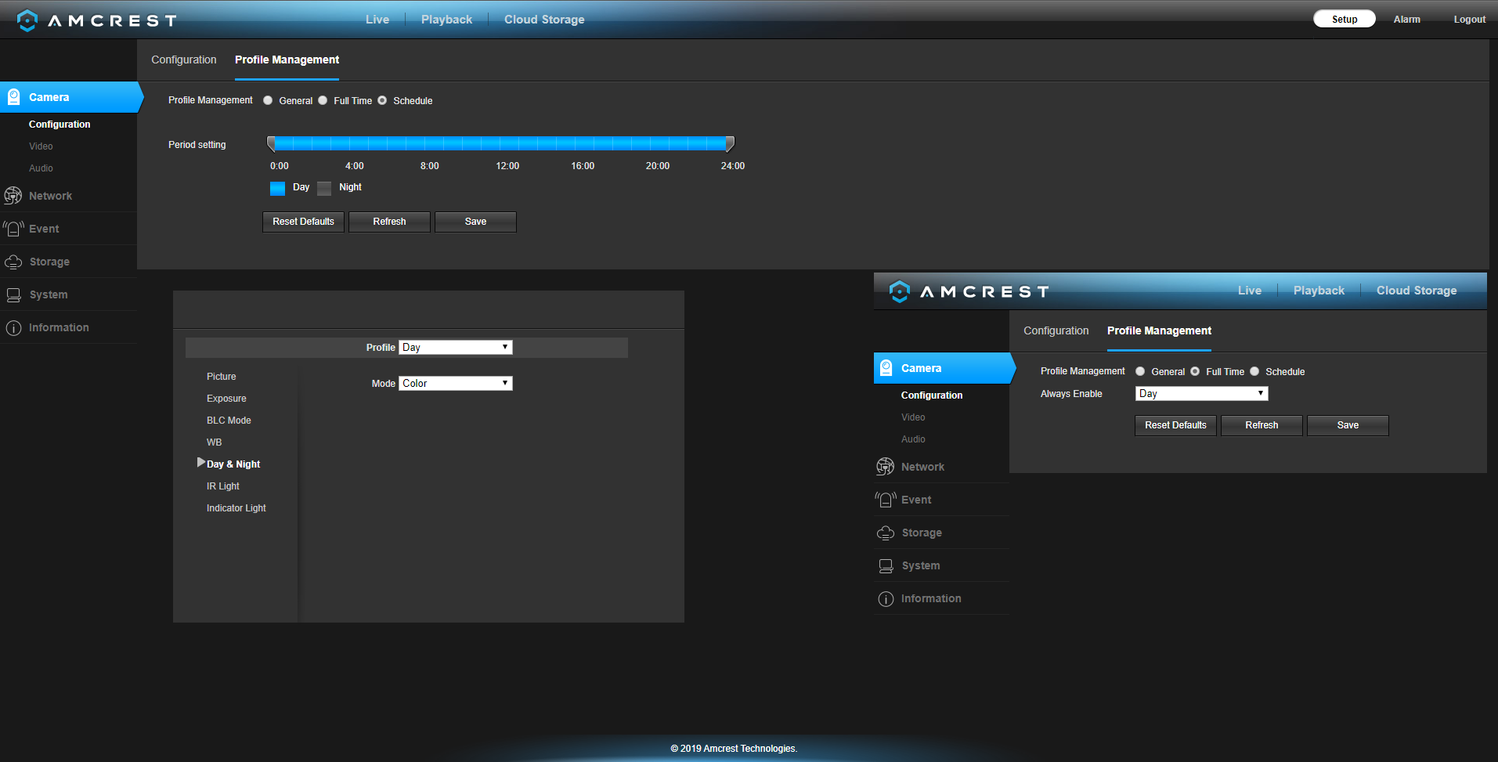1498x762 pixels.
Task: Click the blue Day color swatch
Action: click(277, 188)
